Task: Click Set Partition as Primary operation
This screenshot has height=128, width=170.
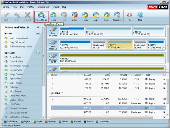Action: (20, 117)
